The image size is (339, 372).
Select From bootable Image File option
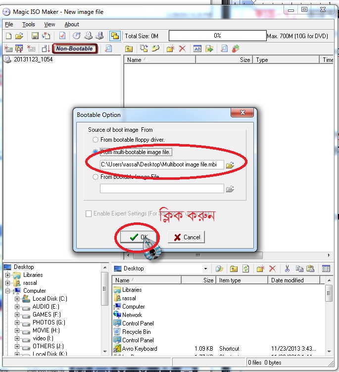click(96, 177)
